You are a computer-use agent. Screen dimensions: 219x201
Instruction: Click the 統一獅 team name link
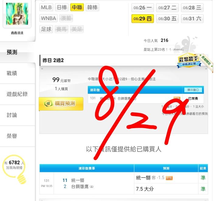[x=78, y=180]
